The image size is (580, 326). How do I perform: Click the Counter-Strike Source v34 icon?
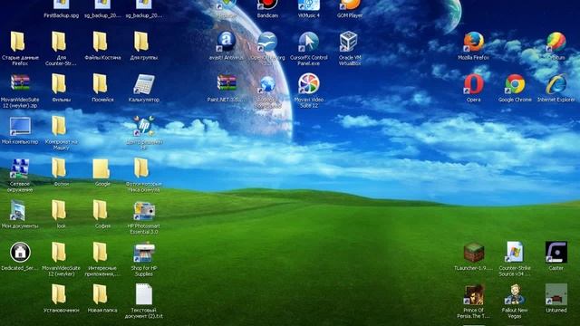pos(515,252)
